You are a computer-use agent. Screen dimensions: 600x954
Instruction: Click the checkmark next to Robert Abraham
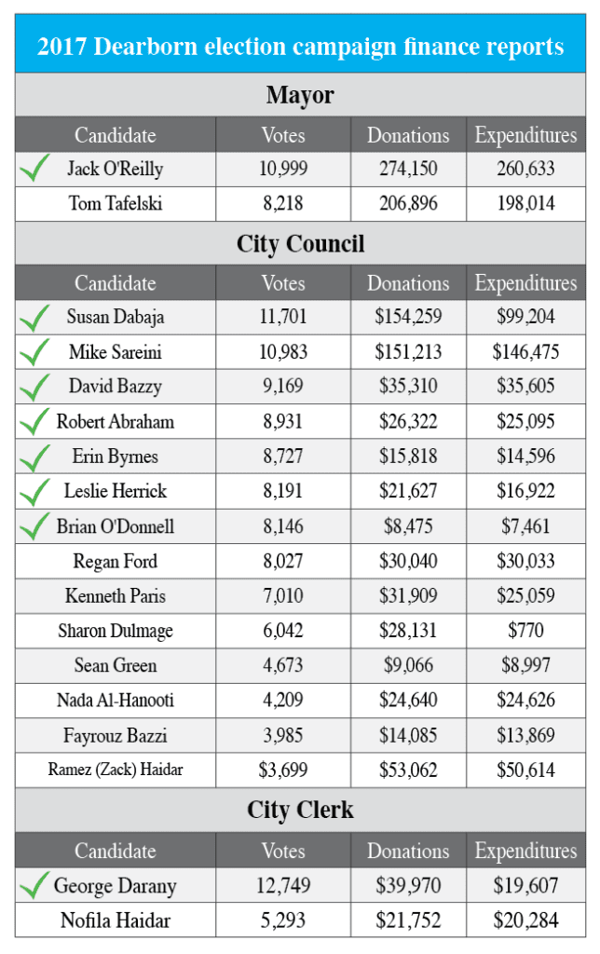34,422
